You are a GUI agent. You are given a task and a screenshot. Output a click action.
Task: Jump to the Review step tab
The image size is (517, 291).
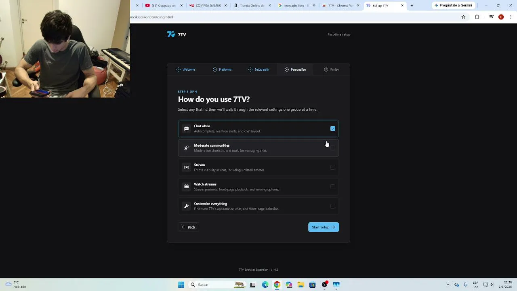(x=332, y=70)
